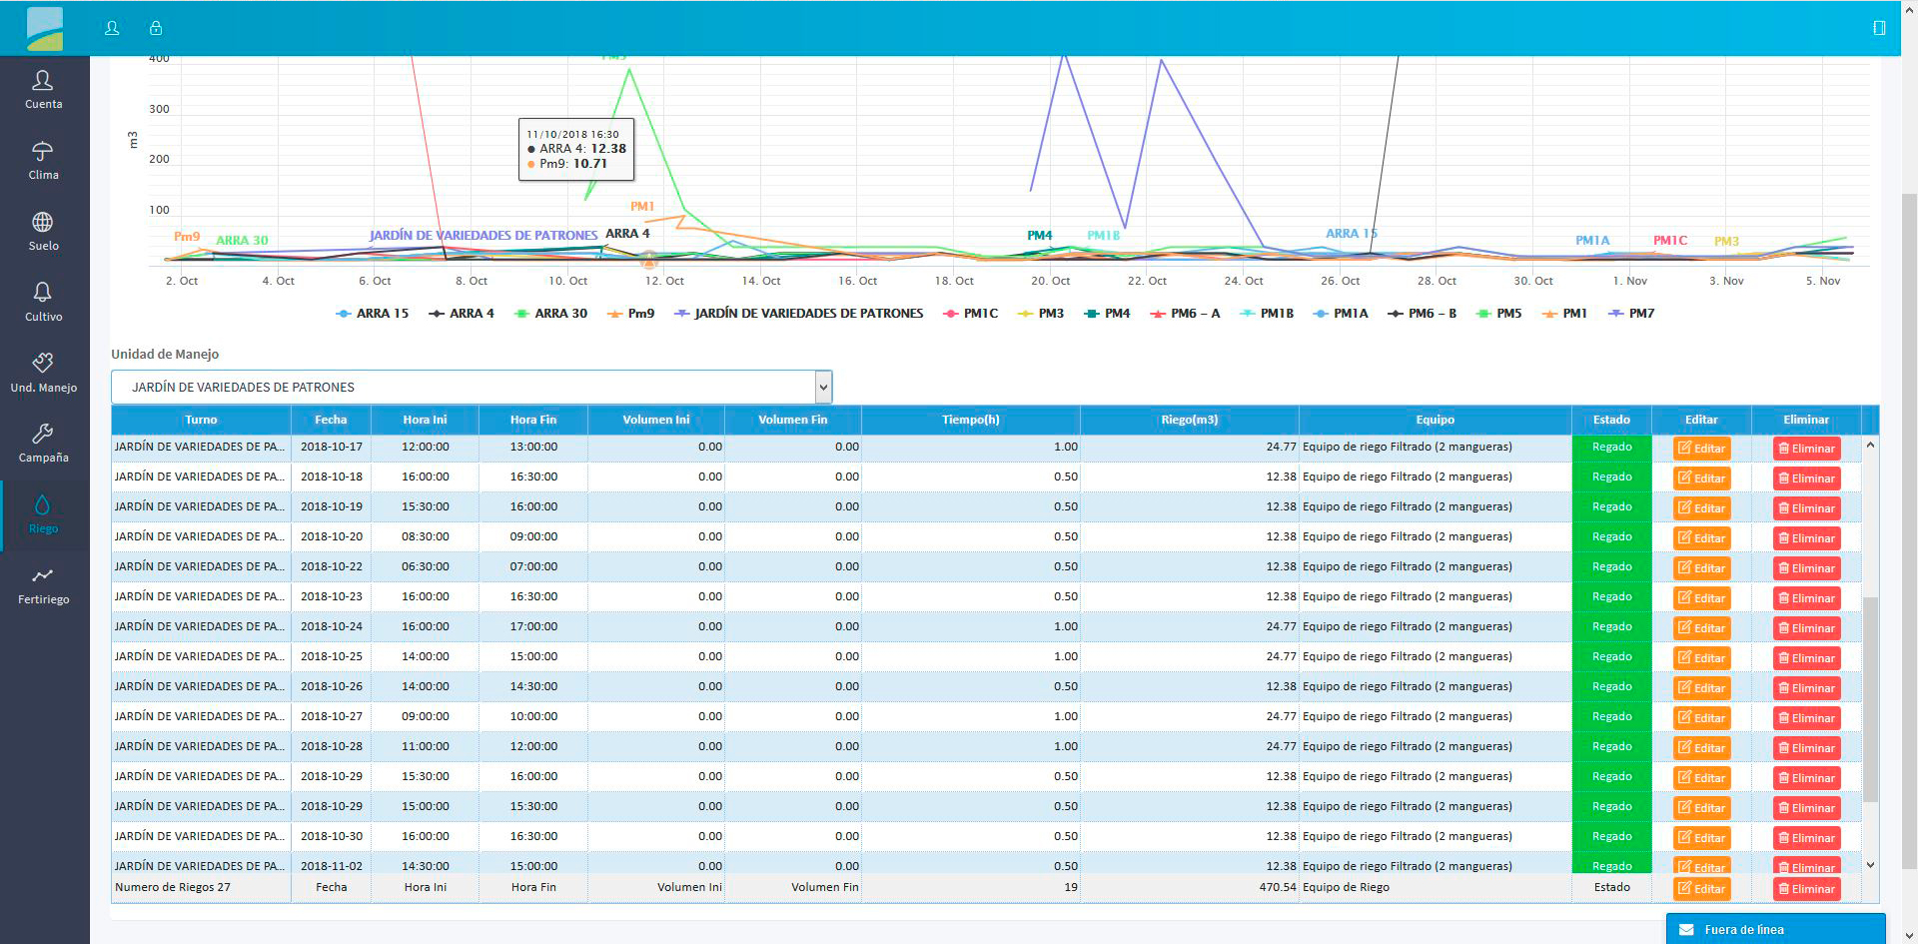The image size is (1918, 944).
Task: Click the user profile icon in top bar
Action: (x=112, y=28)
